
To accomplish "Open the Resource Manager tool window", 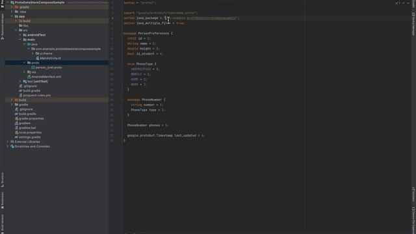I will tap(3, 26).
